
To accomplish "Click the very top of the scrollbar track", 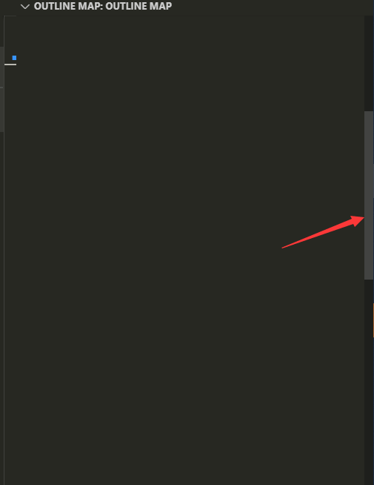I will click(x=369, y=18).
